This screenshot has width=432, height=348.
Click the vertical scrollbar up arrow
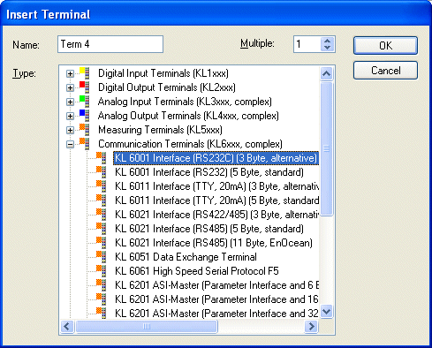[326, 73]
